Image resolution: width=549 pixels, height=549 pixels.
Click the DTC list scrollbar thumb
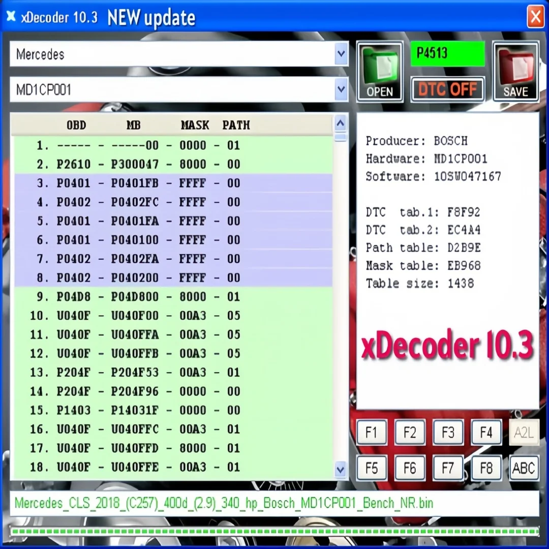[340, 137]
